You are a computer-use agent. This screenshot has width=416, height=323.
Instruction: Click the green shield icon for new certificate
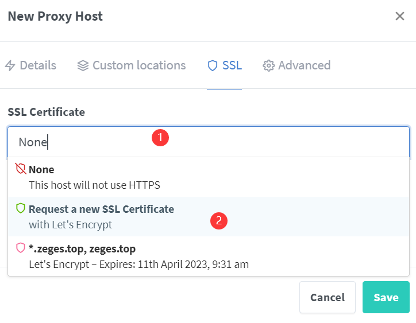(x=21, y=209)
